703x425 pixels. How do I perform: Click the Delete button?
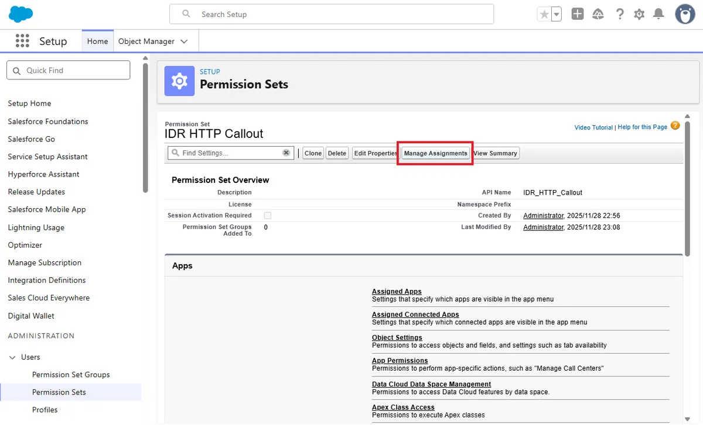click(x=337, y=153)
